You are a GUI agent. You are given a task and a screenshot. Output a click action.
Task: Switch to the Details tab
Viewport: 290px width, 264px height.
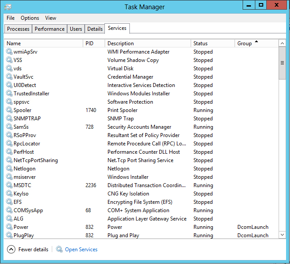(95, 29)
